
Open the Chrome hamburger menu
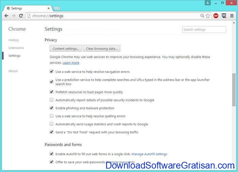tap(232, 16)
